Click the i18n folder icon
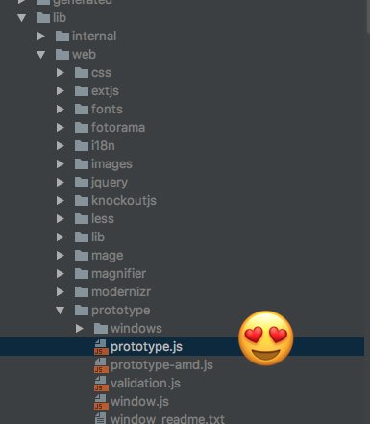 click(82, 145)
